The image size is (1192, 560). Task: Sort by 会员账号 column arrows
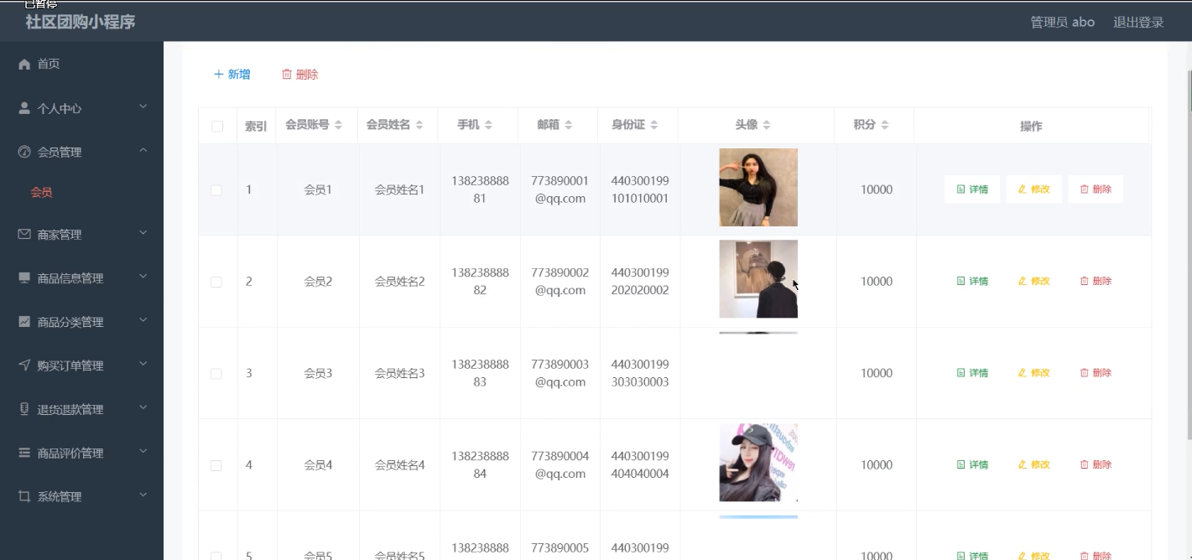[x=338, y=125]
